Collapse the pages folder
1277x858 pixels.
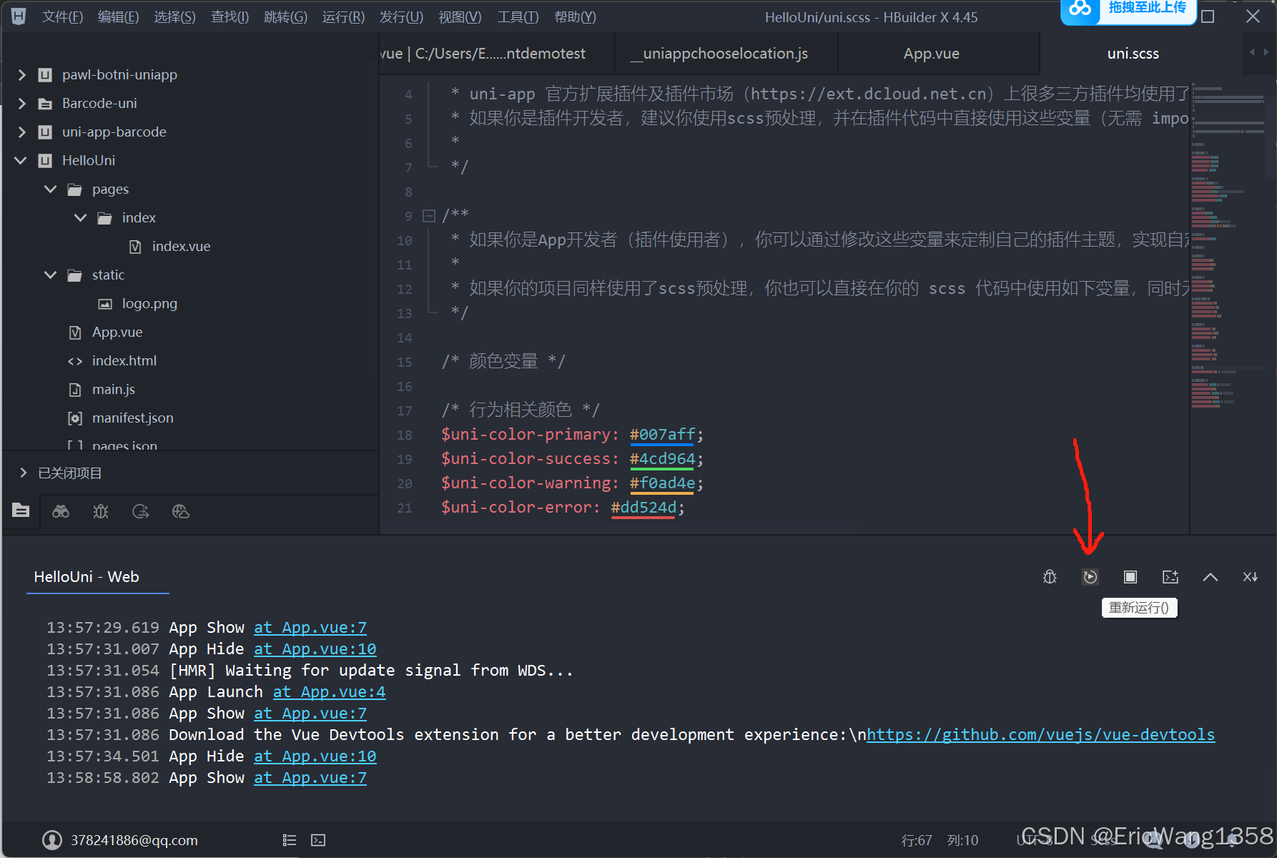(49, 189)
